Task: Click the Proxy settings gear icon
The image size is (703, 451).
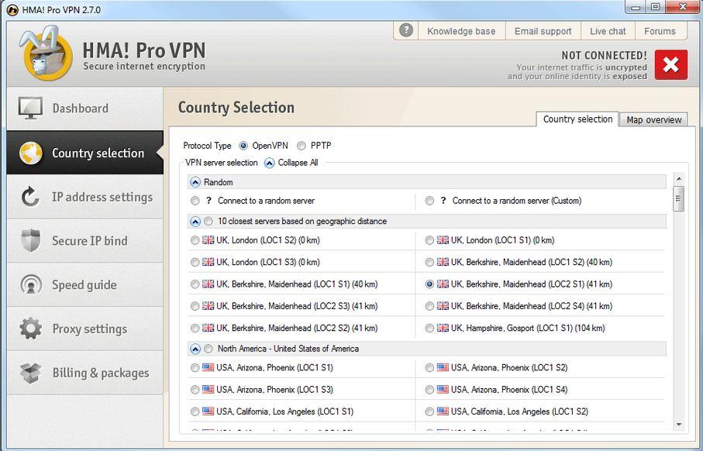Action: (x=30, y=329)
